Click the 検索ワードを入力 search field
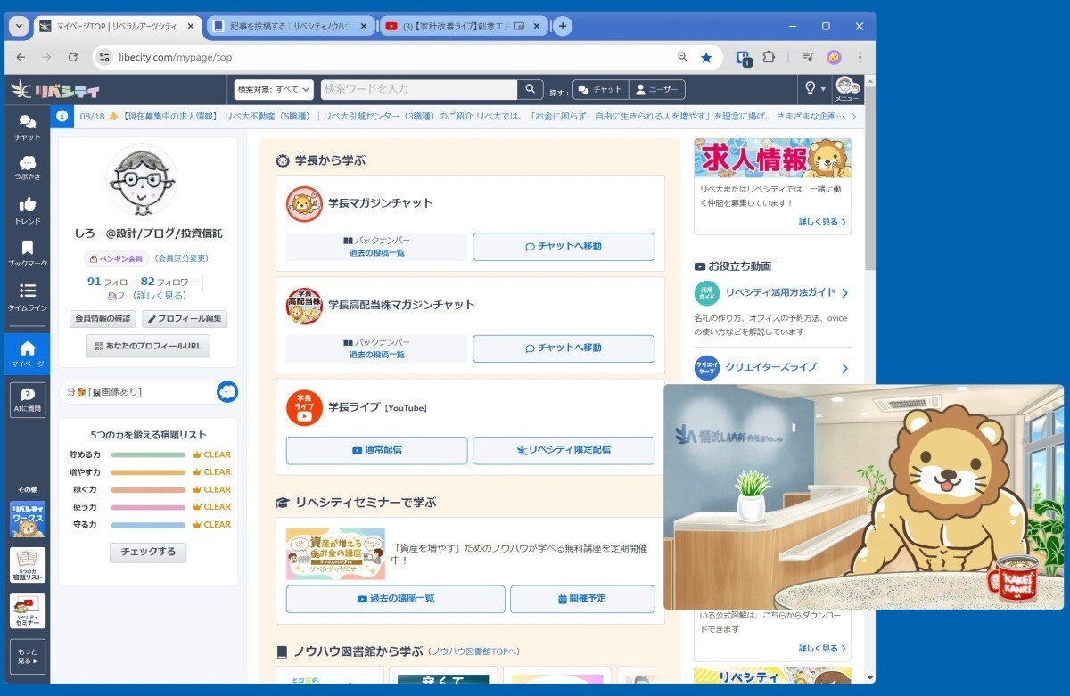 pos(419,89)
